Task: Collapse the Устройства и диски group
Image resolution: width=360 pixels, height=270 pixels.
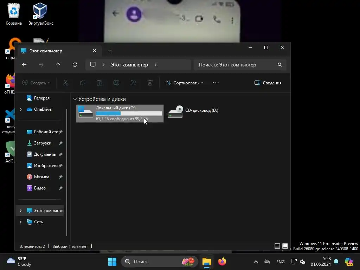Action: 75,99
